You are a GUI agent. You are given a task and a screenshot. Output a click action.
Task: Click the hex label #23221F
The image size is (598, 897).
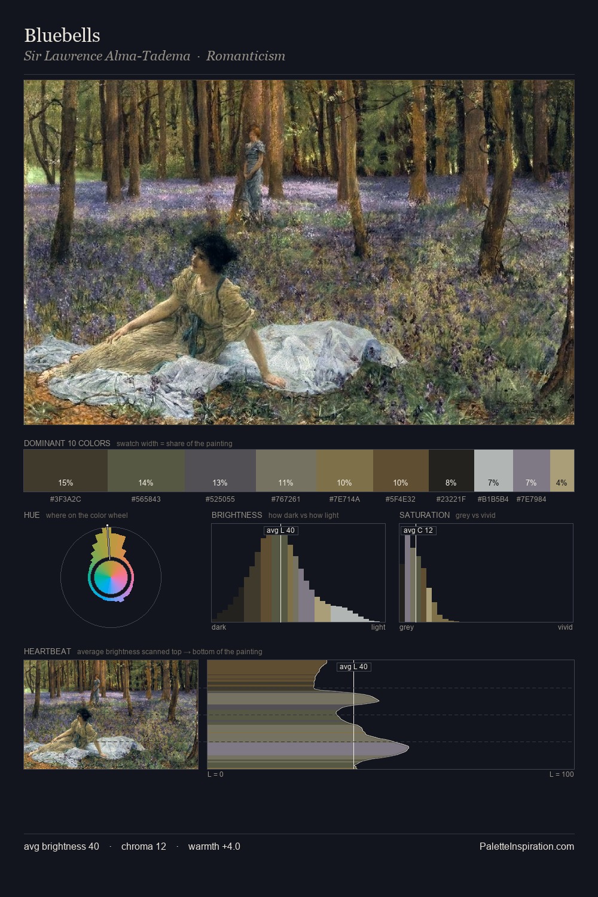coord(451,499)
